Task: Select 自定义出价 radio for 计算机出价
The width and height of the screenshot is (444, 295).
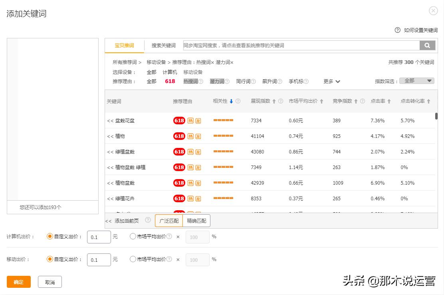Action: (50, 236)
